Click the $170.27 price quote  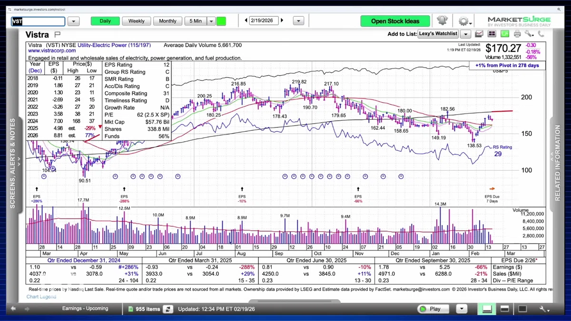(503, 49)
